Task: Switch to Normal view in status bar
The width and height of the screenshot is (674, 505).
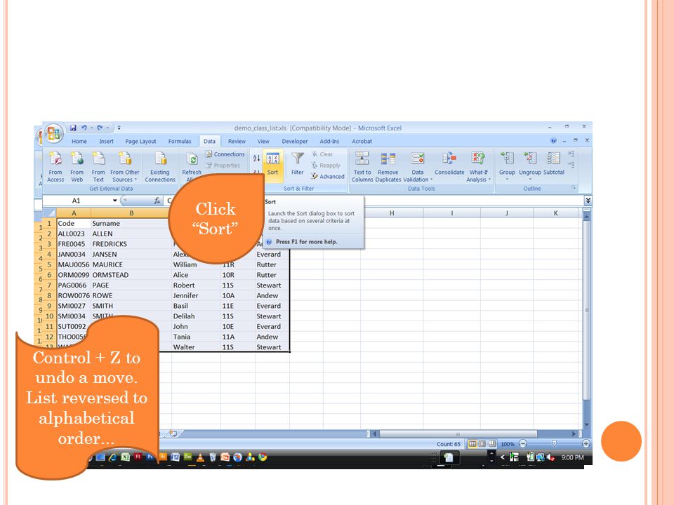Action: (473, 443)
